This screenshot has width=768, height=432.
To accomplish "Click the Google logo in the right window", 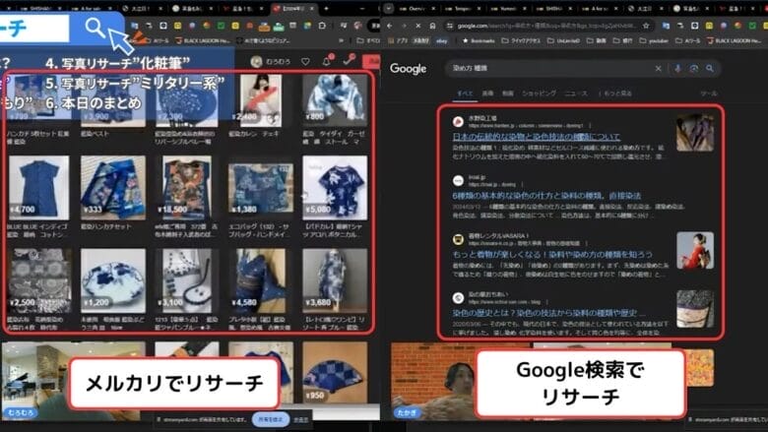I will [x=408, y=69].
